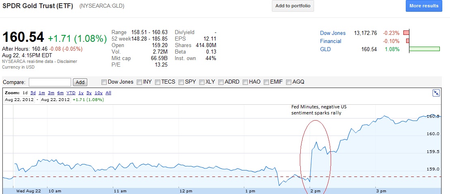Screen dimensions: 450x194
Task: Enable the TECS compare checkbox
Action: (x=157, y=82)
